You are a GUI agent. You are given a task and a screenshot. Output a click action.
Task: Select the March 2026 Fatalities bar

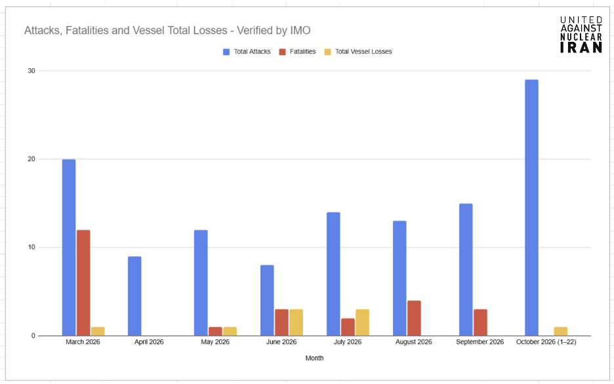point(83,282)
